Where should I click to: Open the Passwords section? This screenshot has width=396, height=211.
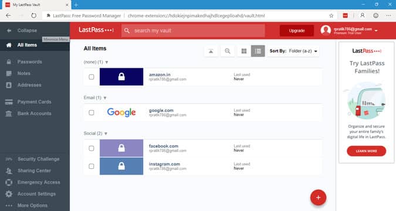(29, 62)
